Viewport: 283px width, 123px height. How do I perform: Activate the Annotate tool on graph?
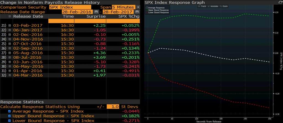(213, 6)
